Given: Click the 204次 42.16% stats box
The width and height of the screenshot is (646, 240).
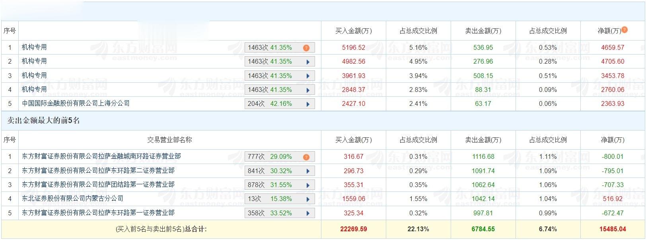Looking at the screenshot, I should (270, 104).
